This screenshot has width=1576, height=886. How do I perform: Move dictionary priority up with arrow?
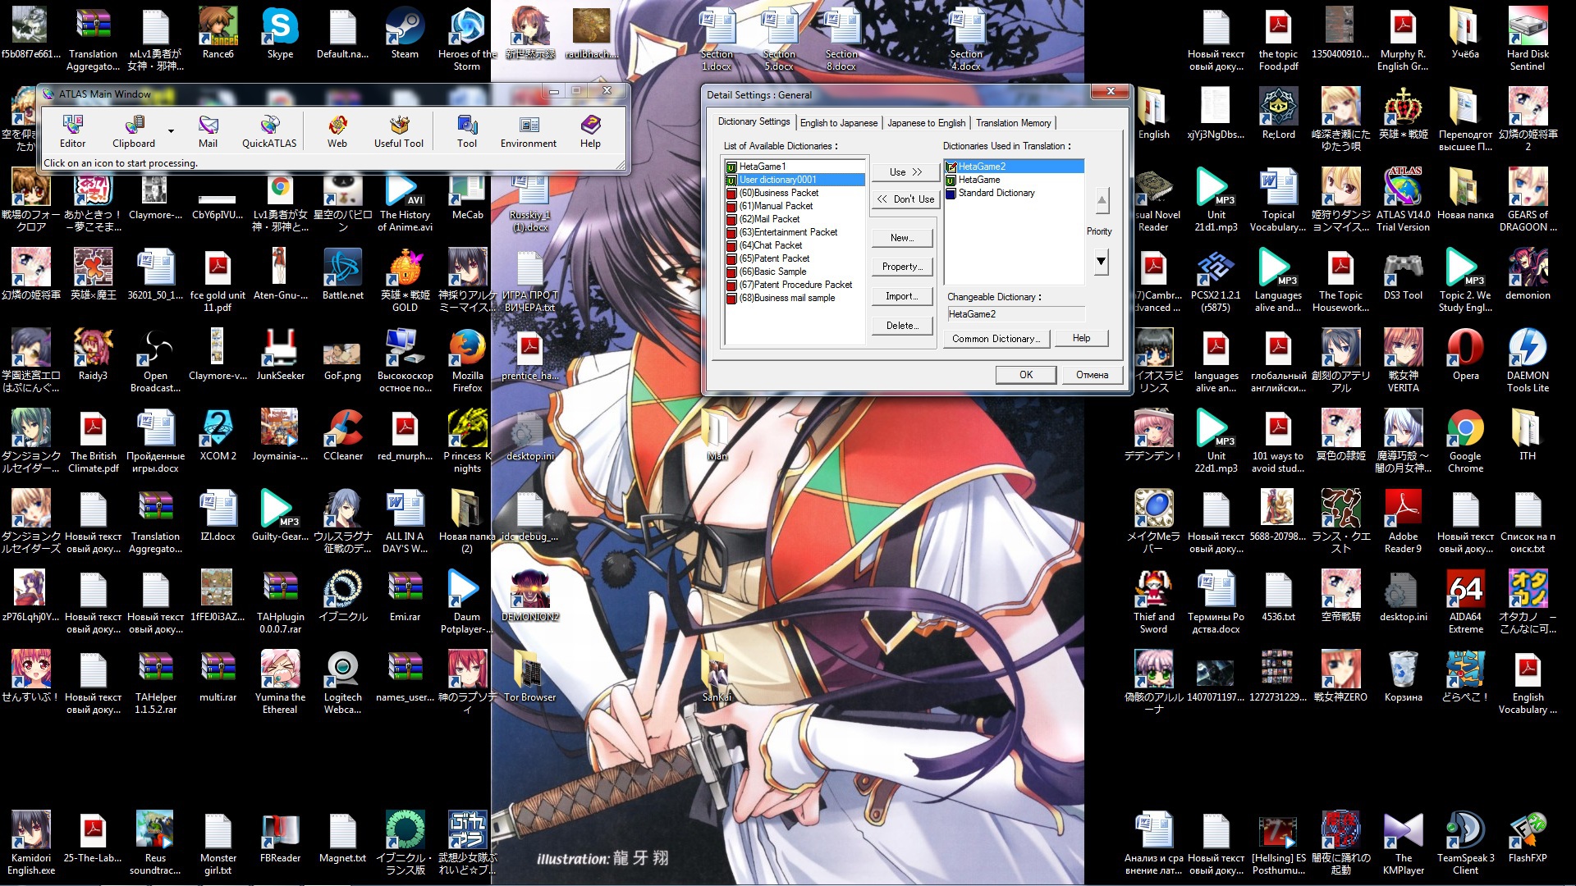(1101, 200)
